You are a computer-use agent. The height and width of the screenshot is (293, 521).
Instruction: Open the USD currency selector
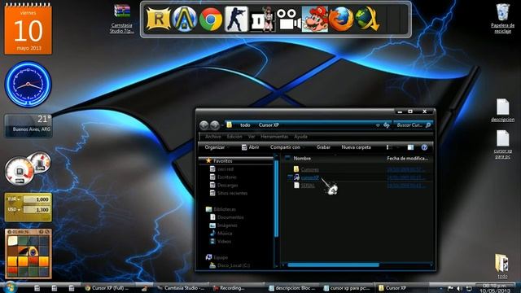point(14,209)
